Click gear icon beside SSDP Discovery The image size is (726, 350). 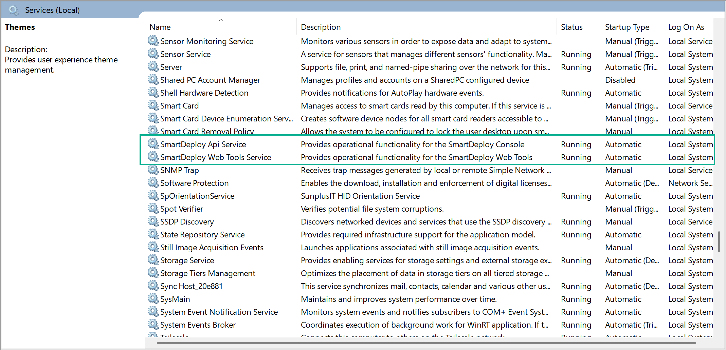click(153, 221)
